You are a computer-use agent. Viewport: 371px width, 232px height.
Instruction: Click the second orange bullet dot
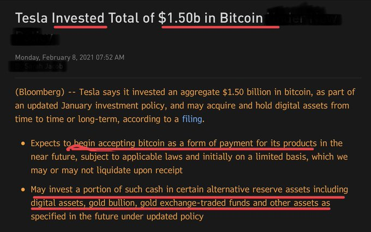[23, 189]
